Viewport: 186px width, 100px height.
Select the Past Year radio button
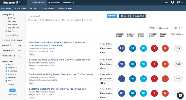pos(6,31)
